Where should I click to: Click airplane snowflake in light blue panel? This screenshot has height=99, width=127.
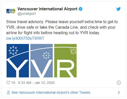tap(46, 56)
